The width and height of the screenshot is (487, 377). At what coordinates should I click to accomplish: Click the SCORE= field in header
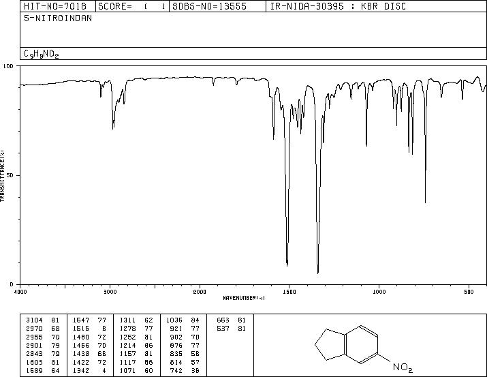click(x=131, y=6)
